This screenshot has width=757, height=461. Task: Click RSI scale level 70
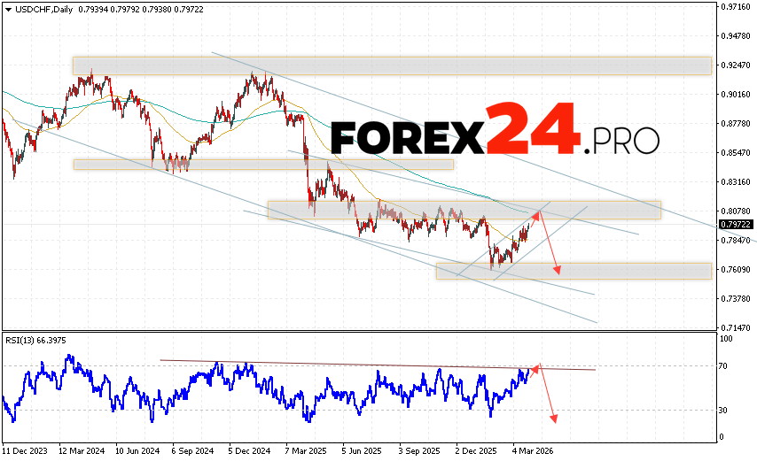[x=722, y=366]
